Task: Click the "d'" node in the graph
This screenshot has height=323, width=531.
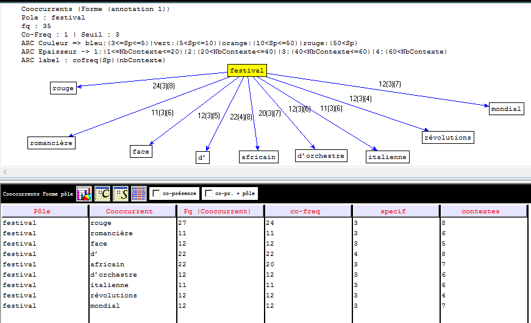Action: (202, 157)
